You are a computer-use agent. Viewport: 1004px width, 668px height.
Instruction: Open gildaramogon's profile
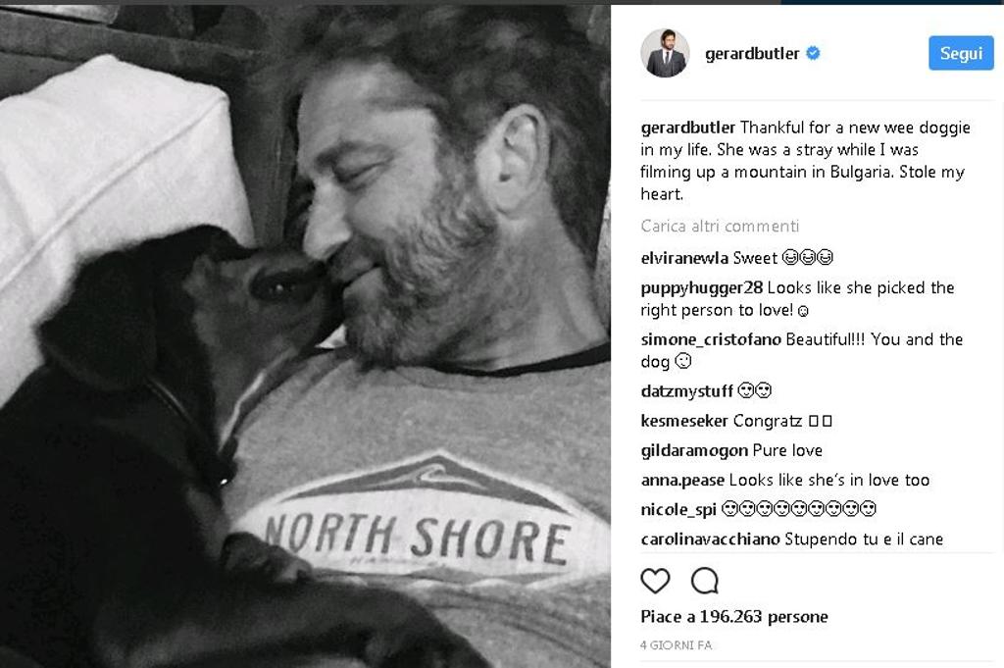point(694,451)
